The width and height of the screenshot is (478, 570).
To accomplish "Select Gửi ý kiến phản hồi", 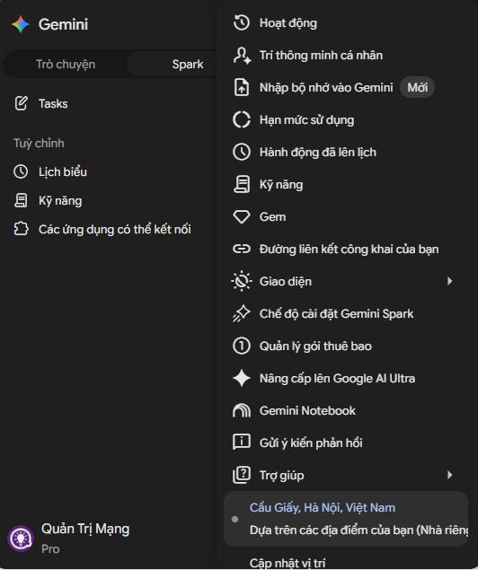I will click(311, 443).
